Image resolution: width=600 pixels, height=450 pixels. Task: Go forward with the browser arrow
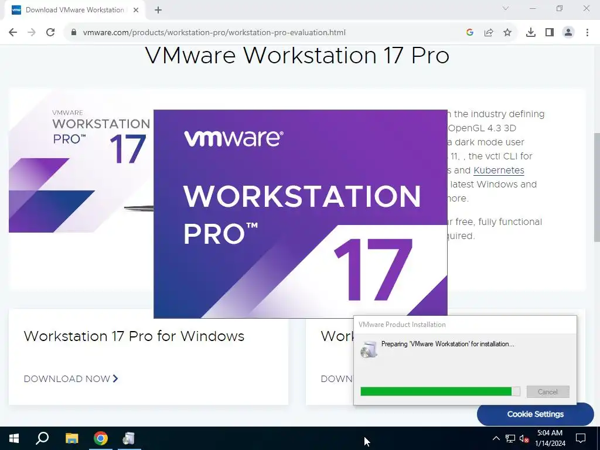(32, 33)
